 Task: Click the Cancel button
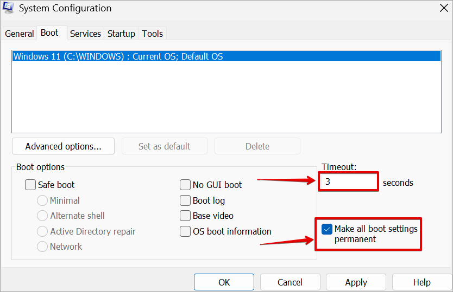(x=290, y=282)
